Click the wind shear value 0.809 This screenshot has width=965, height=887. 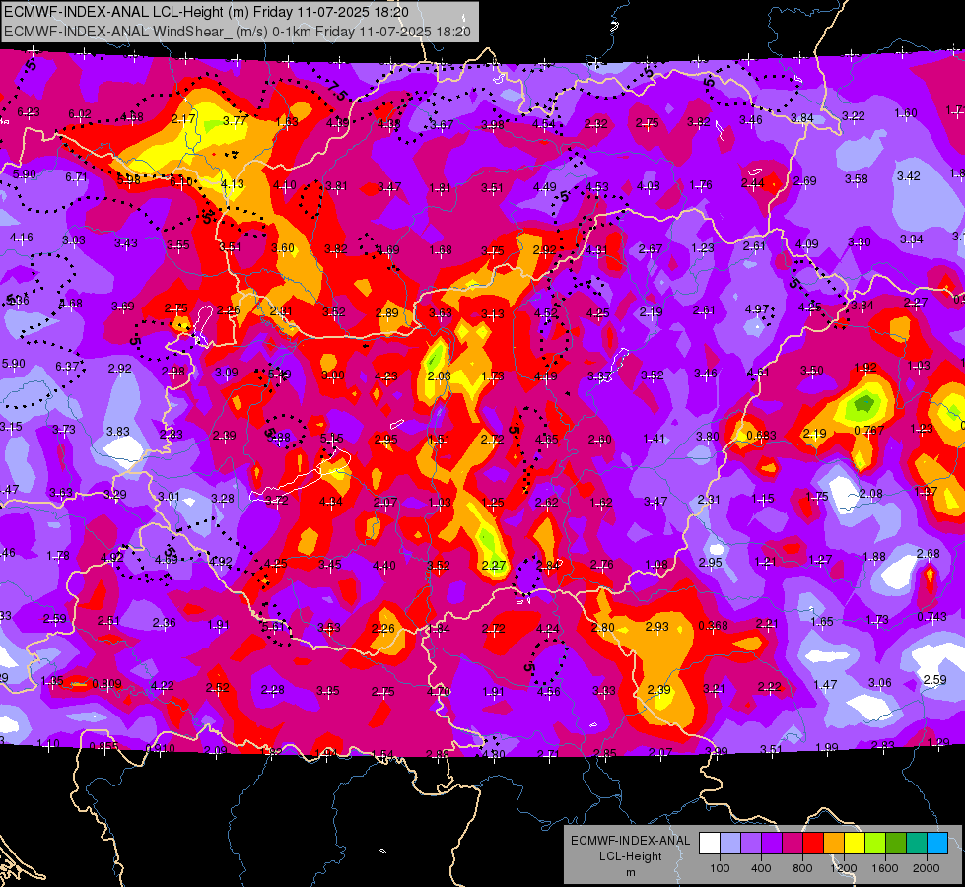pyautogui.click(x=106, y=683)
